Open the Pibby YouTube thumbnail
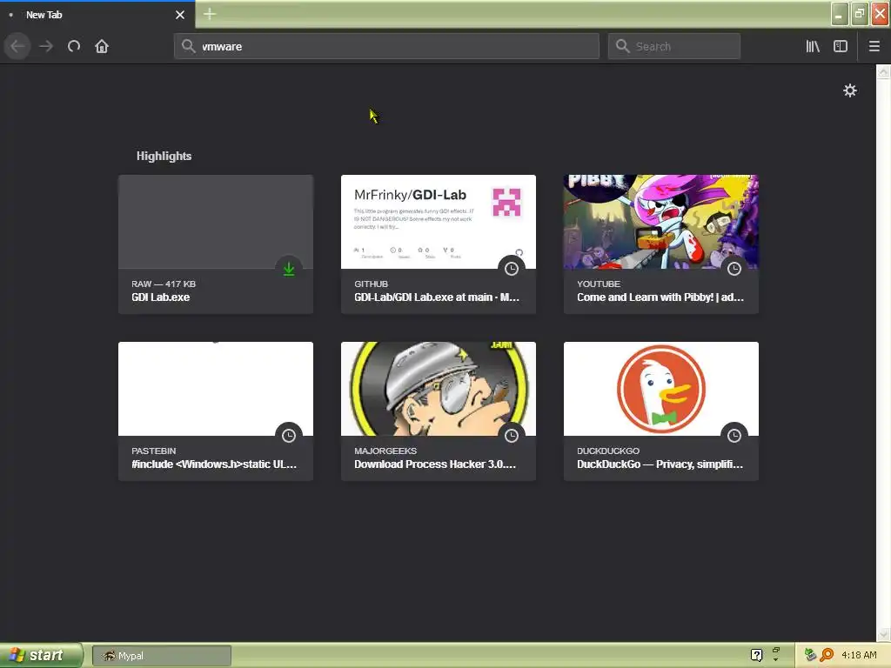Screen dimensions: 891x668 coord(661,222)
